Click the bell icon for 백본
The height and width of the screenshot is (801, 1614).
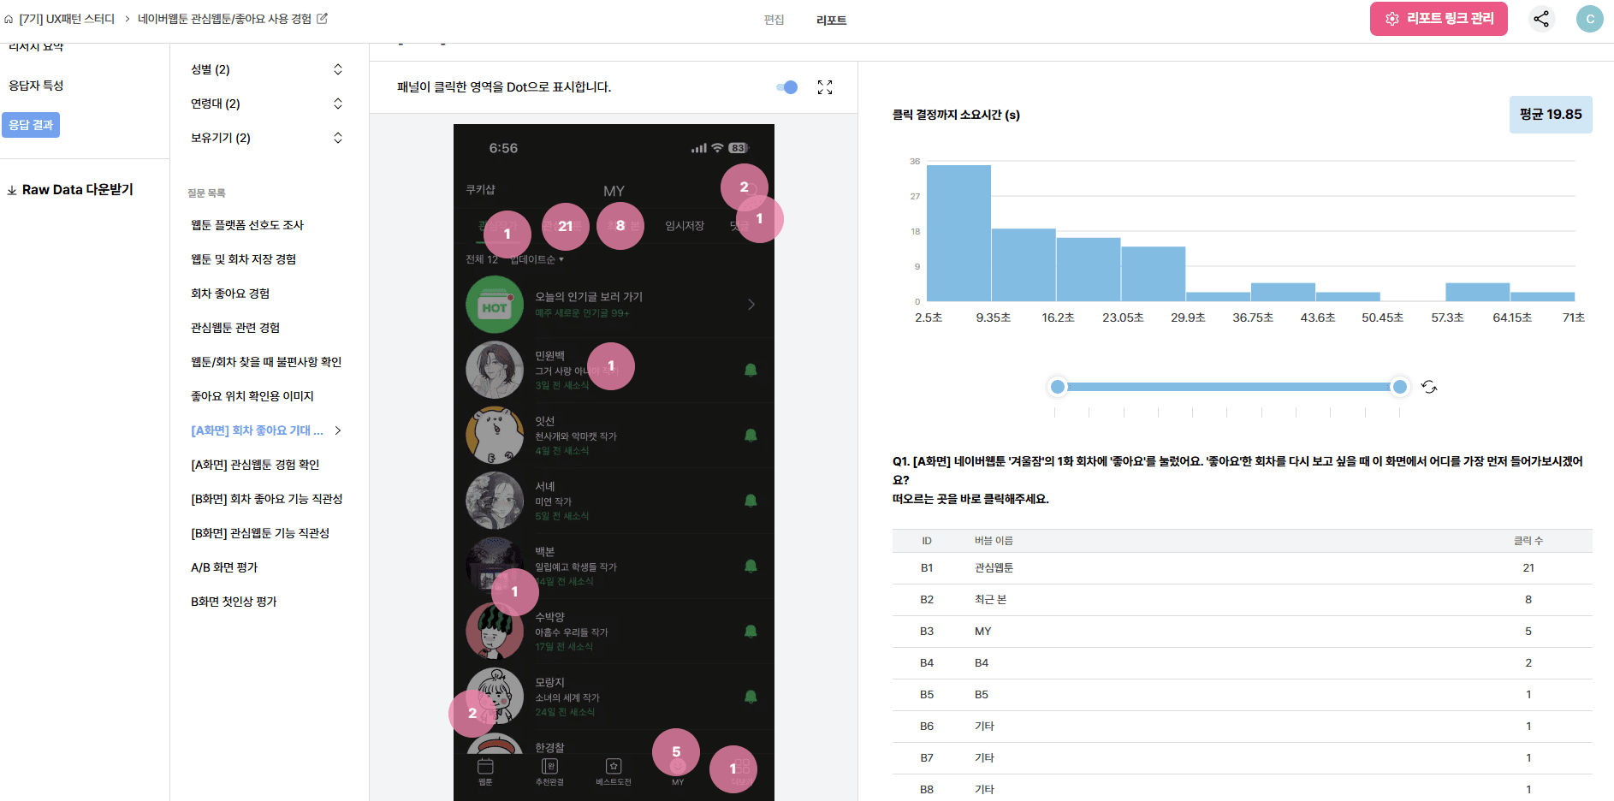751,566
